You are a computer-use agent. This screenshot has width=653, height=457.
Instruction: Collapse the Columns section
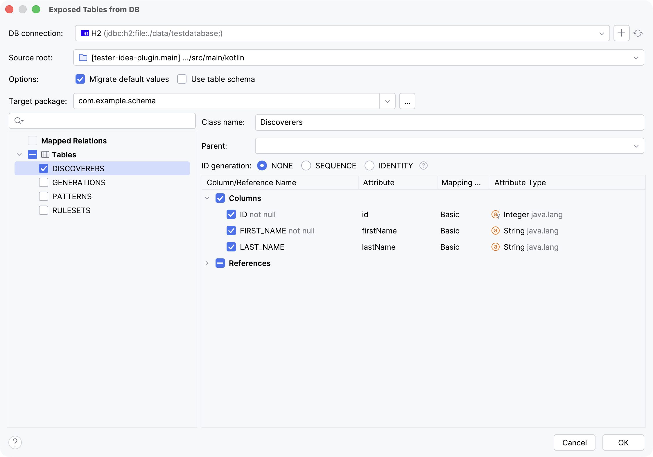coord(207,198)
